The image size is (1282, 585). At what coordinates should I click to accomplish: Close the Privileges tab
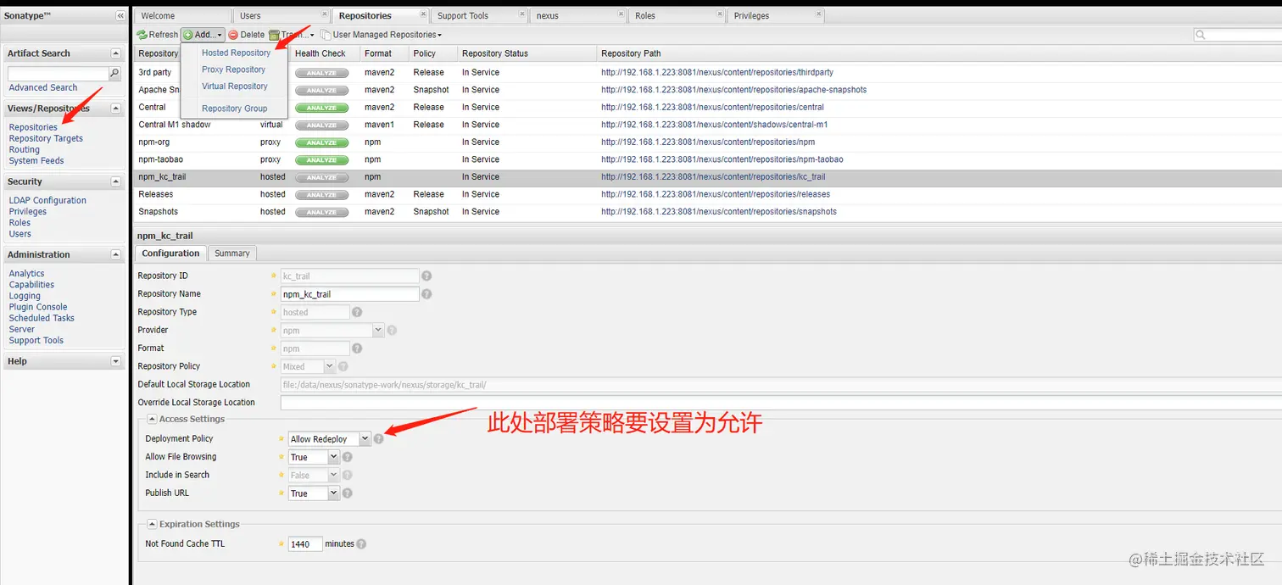tap(817, 14)
